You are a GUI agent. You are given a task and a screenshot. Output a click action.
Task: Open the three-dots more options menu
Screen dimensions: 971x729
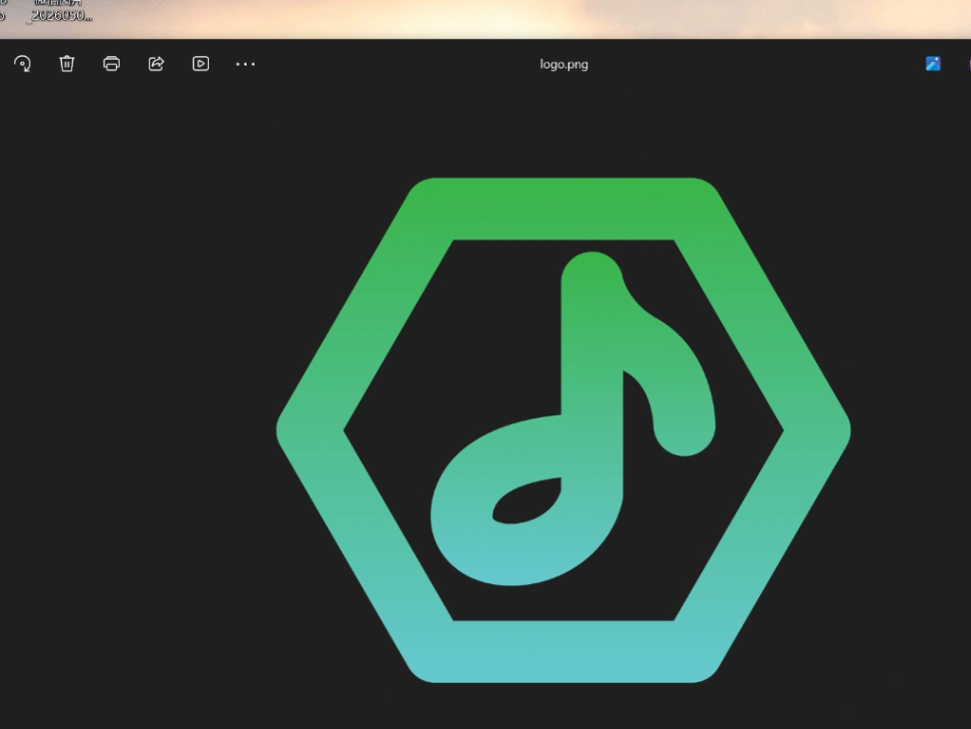(245, 64)
